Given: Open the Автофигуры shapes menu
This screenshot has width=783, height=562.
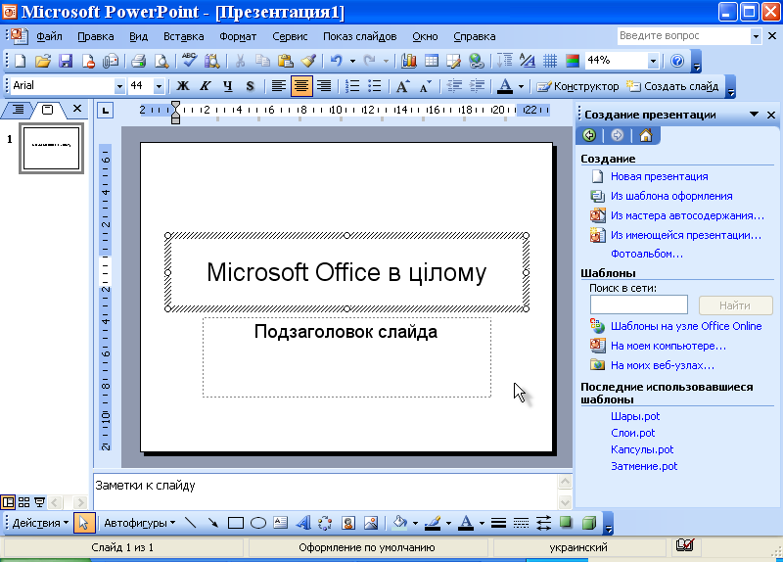Looking at the screenshot, I should click(139, 523).
